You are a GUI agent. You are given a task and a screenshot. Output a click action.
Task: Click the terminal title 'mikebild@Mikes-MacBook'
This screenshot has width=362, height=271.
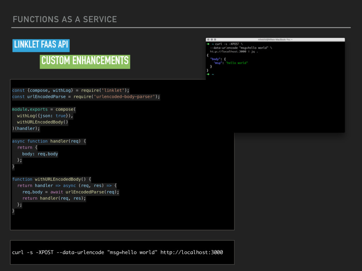(x=275, y=40)
